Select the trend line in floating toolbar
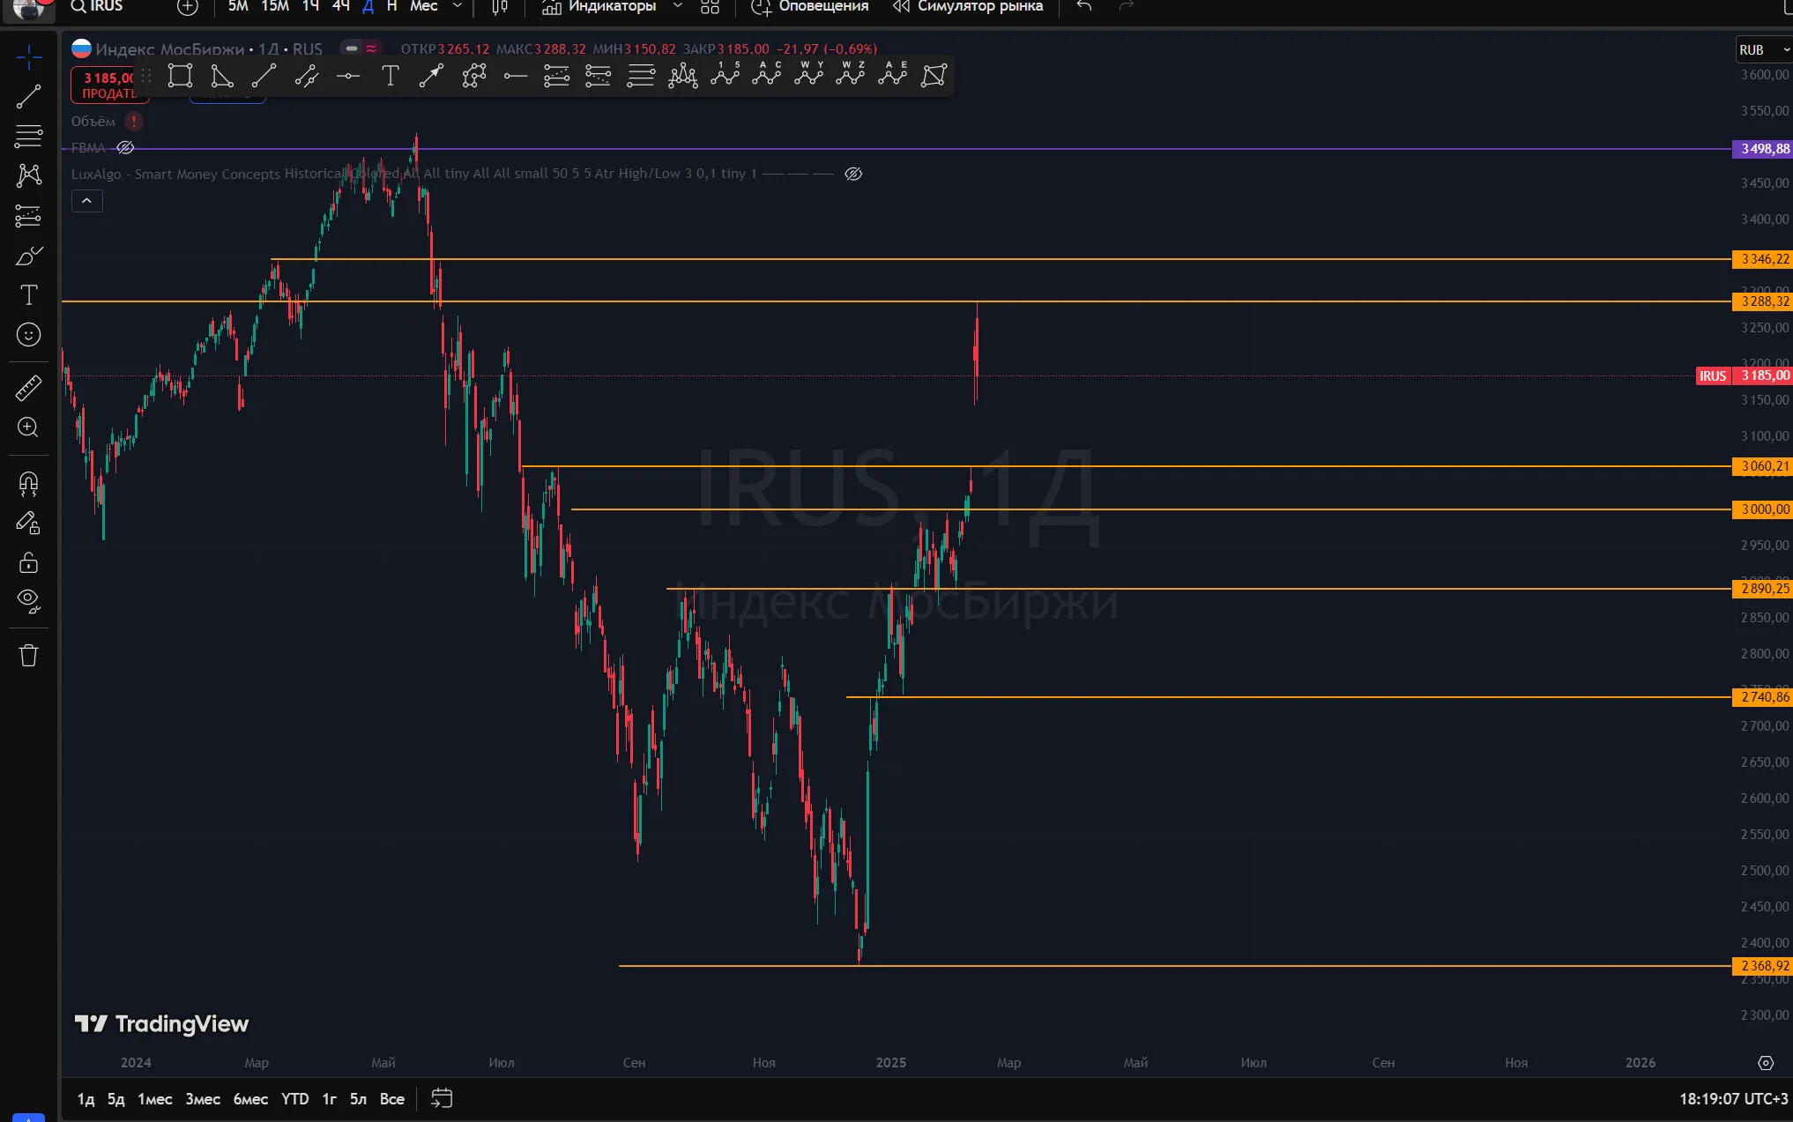This screenshot has height=1122, width=1793. (264, 76)
